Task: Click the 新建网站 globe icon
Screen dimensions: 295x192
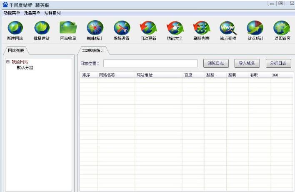Action: [x=15, y=28]
